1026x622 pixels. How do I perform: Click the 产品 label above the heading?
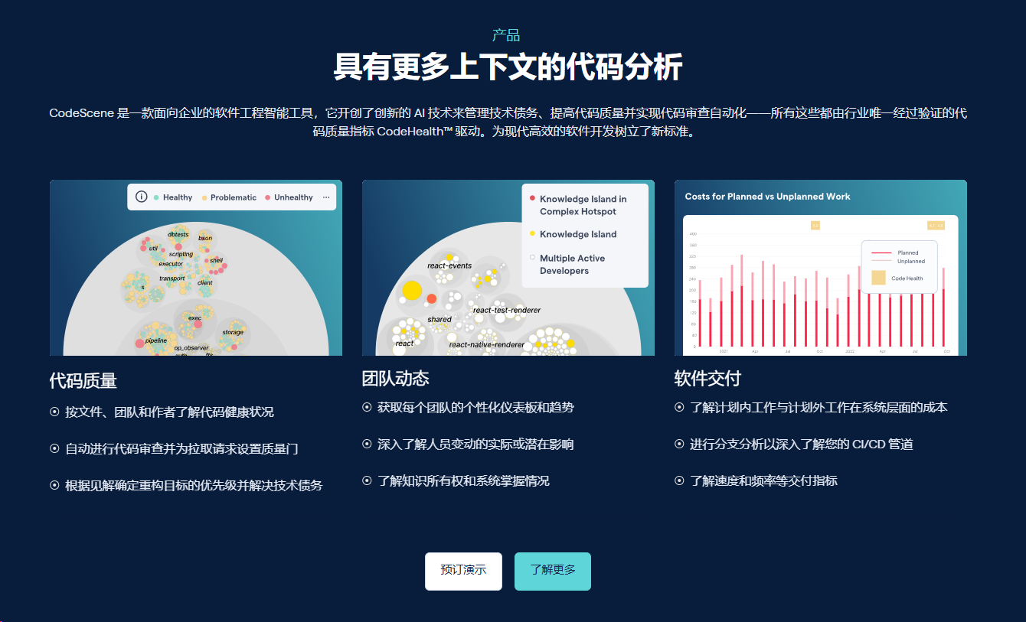coord(506,35)
